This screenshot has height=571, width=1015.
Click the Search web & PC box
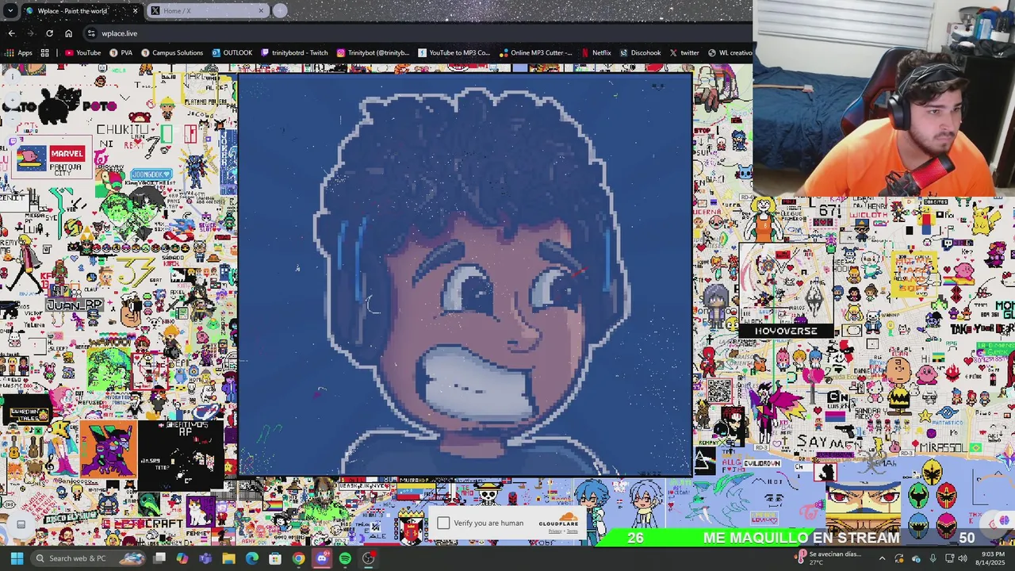click(88, 558)
